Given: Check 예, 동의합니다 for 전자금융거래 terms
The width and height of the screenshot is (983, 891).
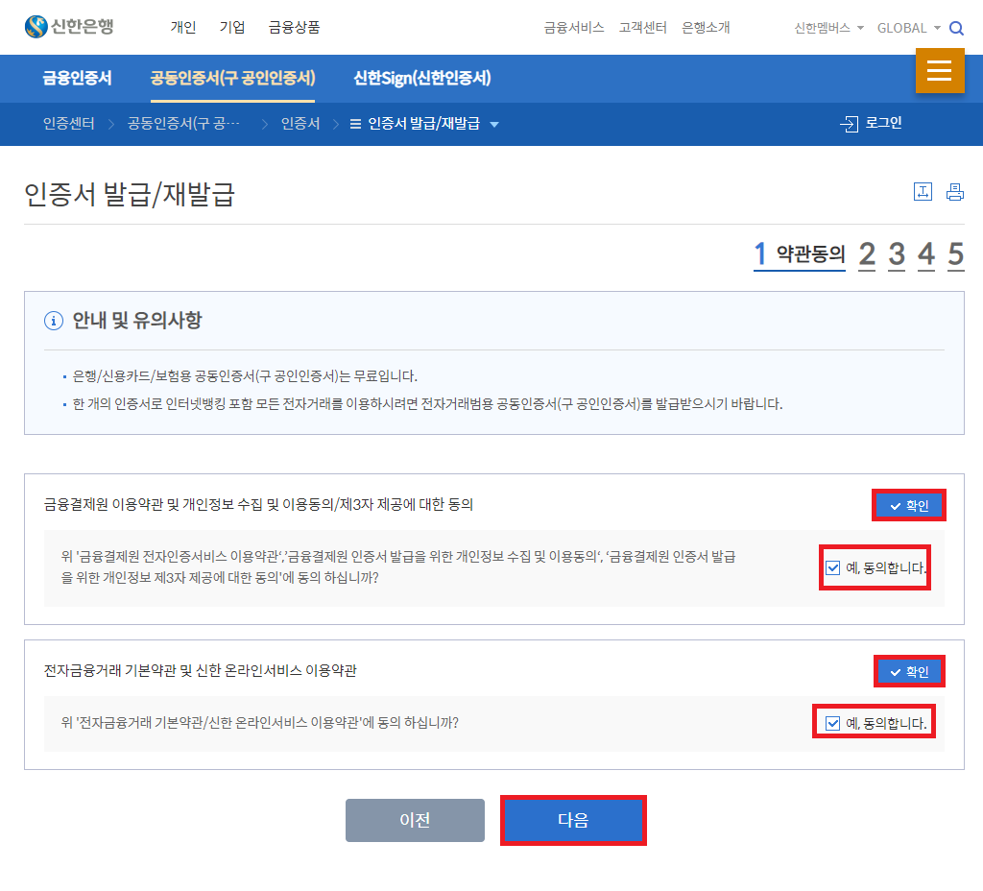Looking at the screenshot, I should 831,721.
